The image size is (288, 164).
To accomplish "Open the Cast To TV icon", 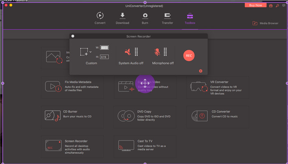I will point(126,146).
